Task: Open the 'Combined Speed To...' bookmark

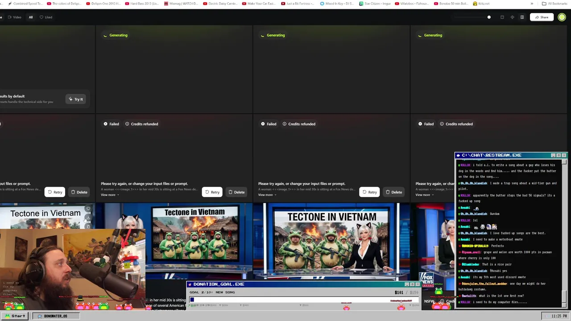Action: (25, 4)
